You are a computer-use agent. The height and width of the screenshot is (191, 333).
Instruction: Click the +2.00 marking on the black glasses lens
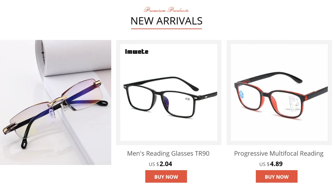[x=187, y=99]
